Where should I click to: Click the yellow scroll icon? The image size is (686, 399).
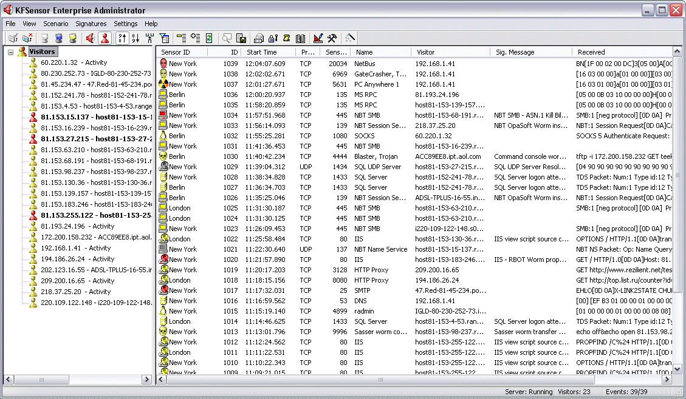287,38
